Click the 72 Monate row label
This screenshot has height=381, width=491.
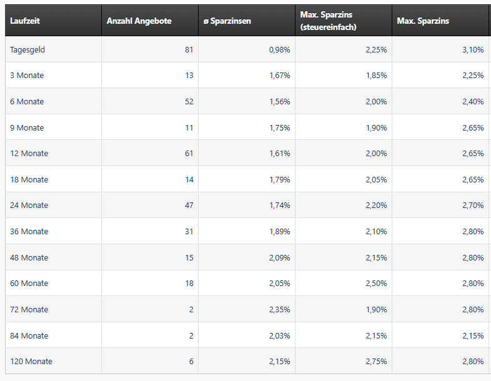click(29, 310)
